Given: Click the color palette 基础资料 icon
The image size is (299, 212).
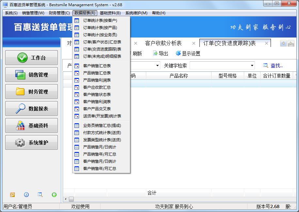Looking at the screenshot, I should [x=20, y=126].
